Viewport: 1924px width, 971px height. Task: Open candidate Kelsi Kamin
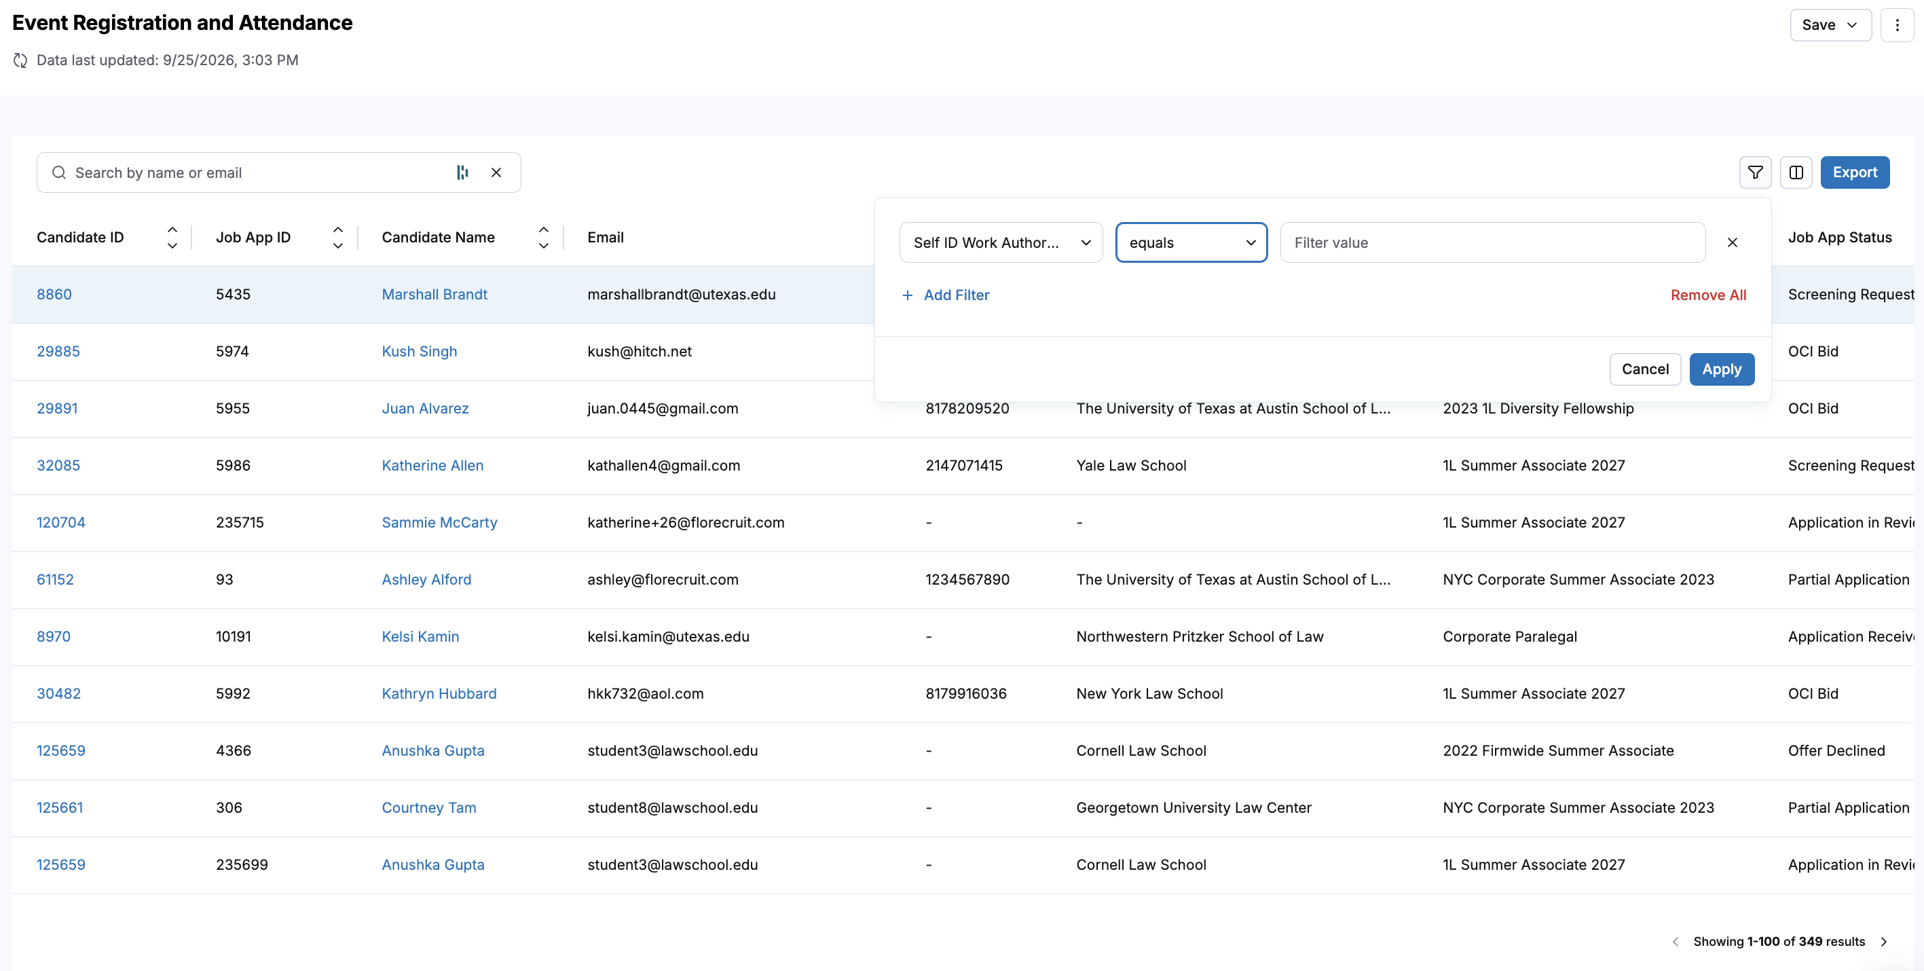click(x=420, y=636)
